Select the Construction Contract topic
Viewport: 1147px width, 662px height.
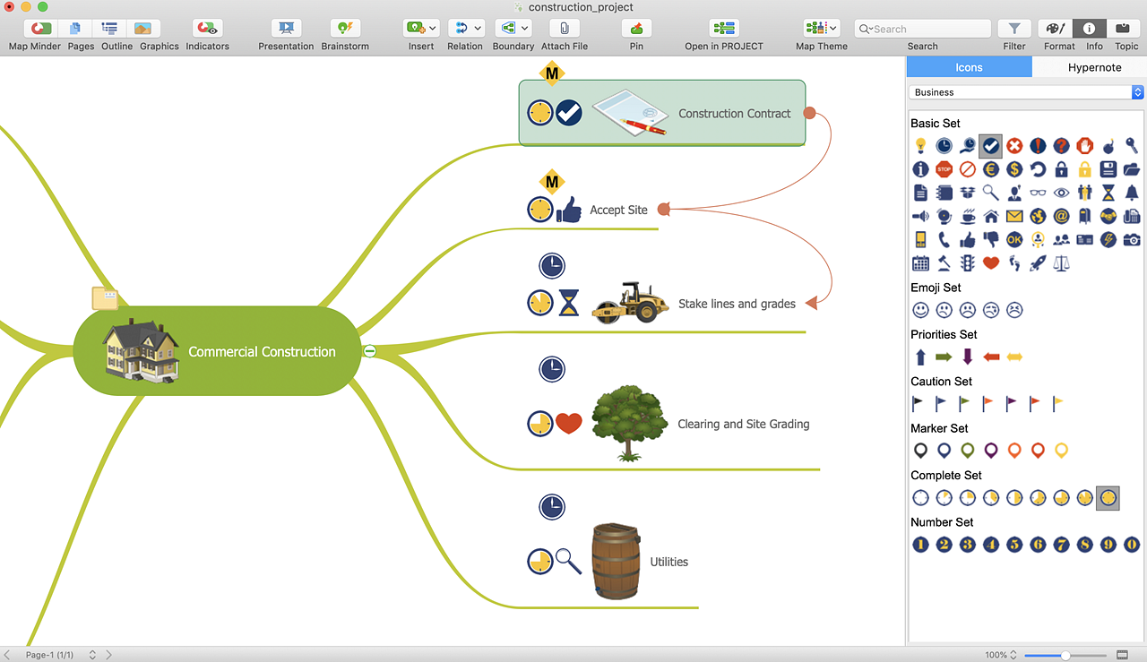662,113
